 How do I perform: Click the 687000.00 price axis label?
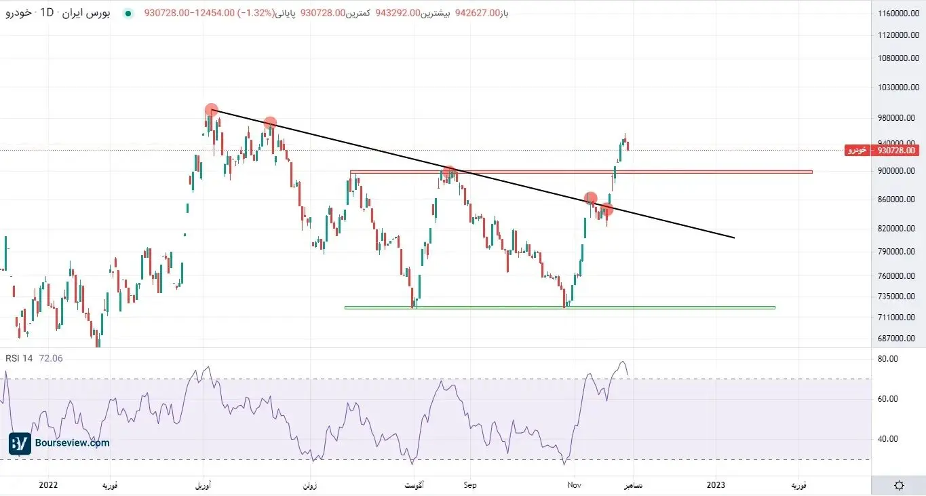897,339
